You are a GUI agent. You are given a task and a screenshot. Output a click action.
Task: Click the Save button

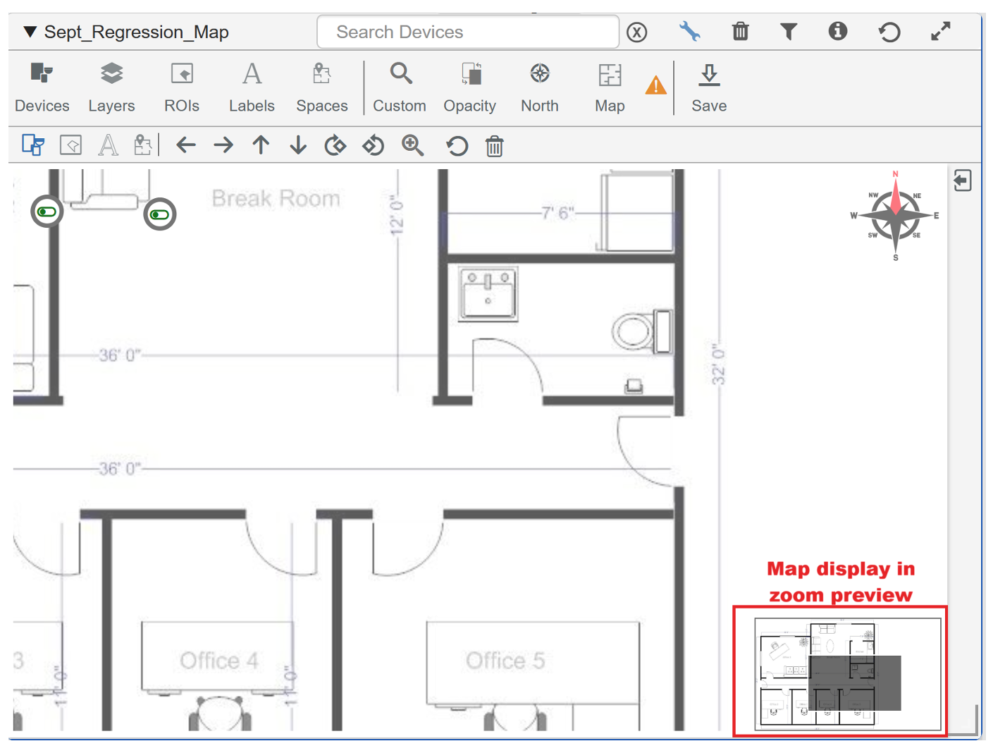pos(709,87)
